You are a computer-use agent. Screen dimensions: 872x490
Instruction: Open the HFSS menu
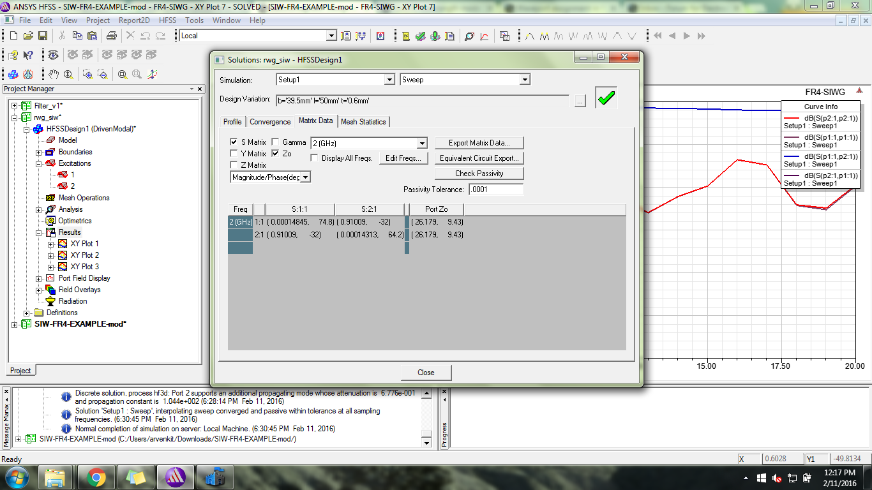(167, 20)
